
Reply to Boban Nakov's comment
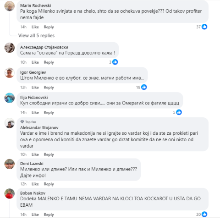coord(49,214)
